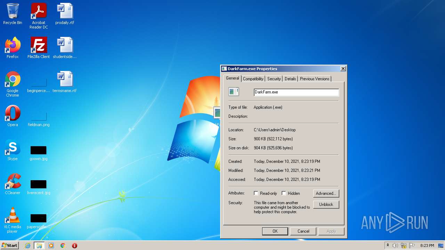Open Windows Explorer taskbar button
445x250 pixels.
(x=39, y=245)
